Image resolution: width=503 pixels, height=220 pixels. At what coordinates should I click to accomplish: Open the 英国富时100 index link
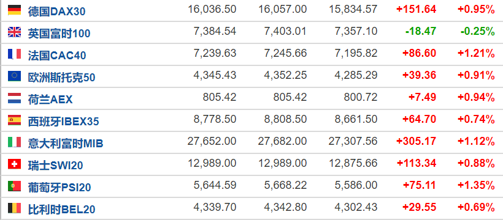59,34
